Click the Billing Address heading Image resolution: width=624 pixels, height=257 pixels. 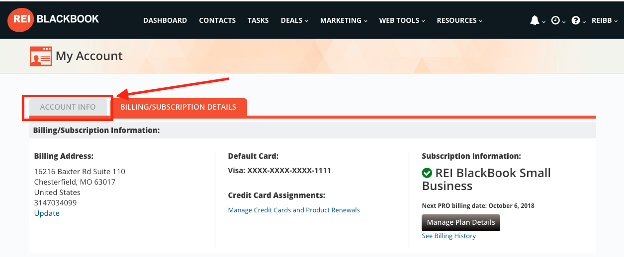[64, 156]
